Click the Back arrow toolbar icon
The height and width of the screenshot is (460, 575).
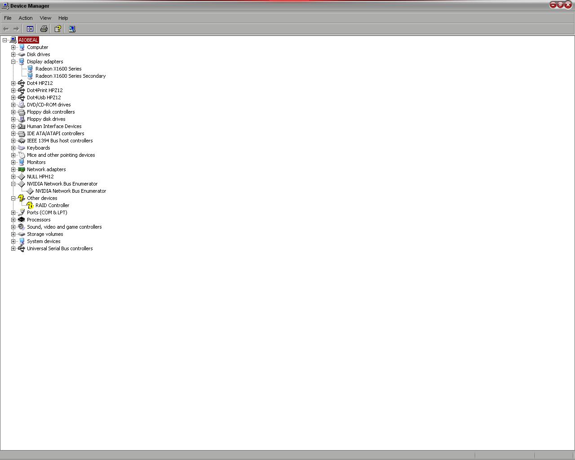6,29
